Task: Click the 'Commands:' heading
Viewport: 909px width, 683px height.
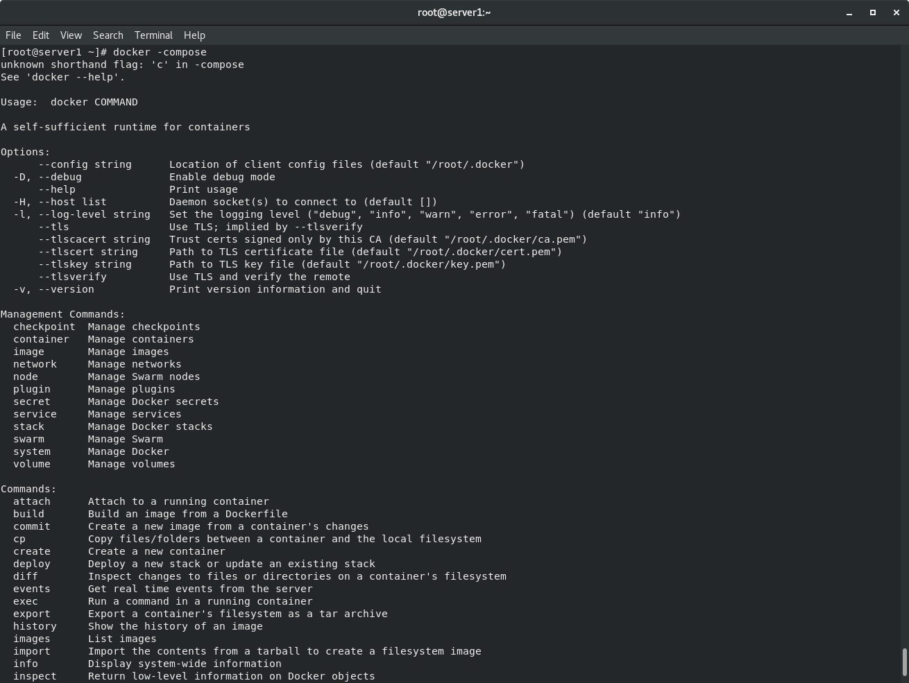Action: tap(28, 489)
